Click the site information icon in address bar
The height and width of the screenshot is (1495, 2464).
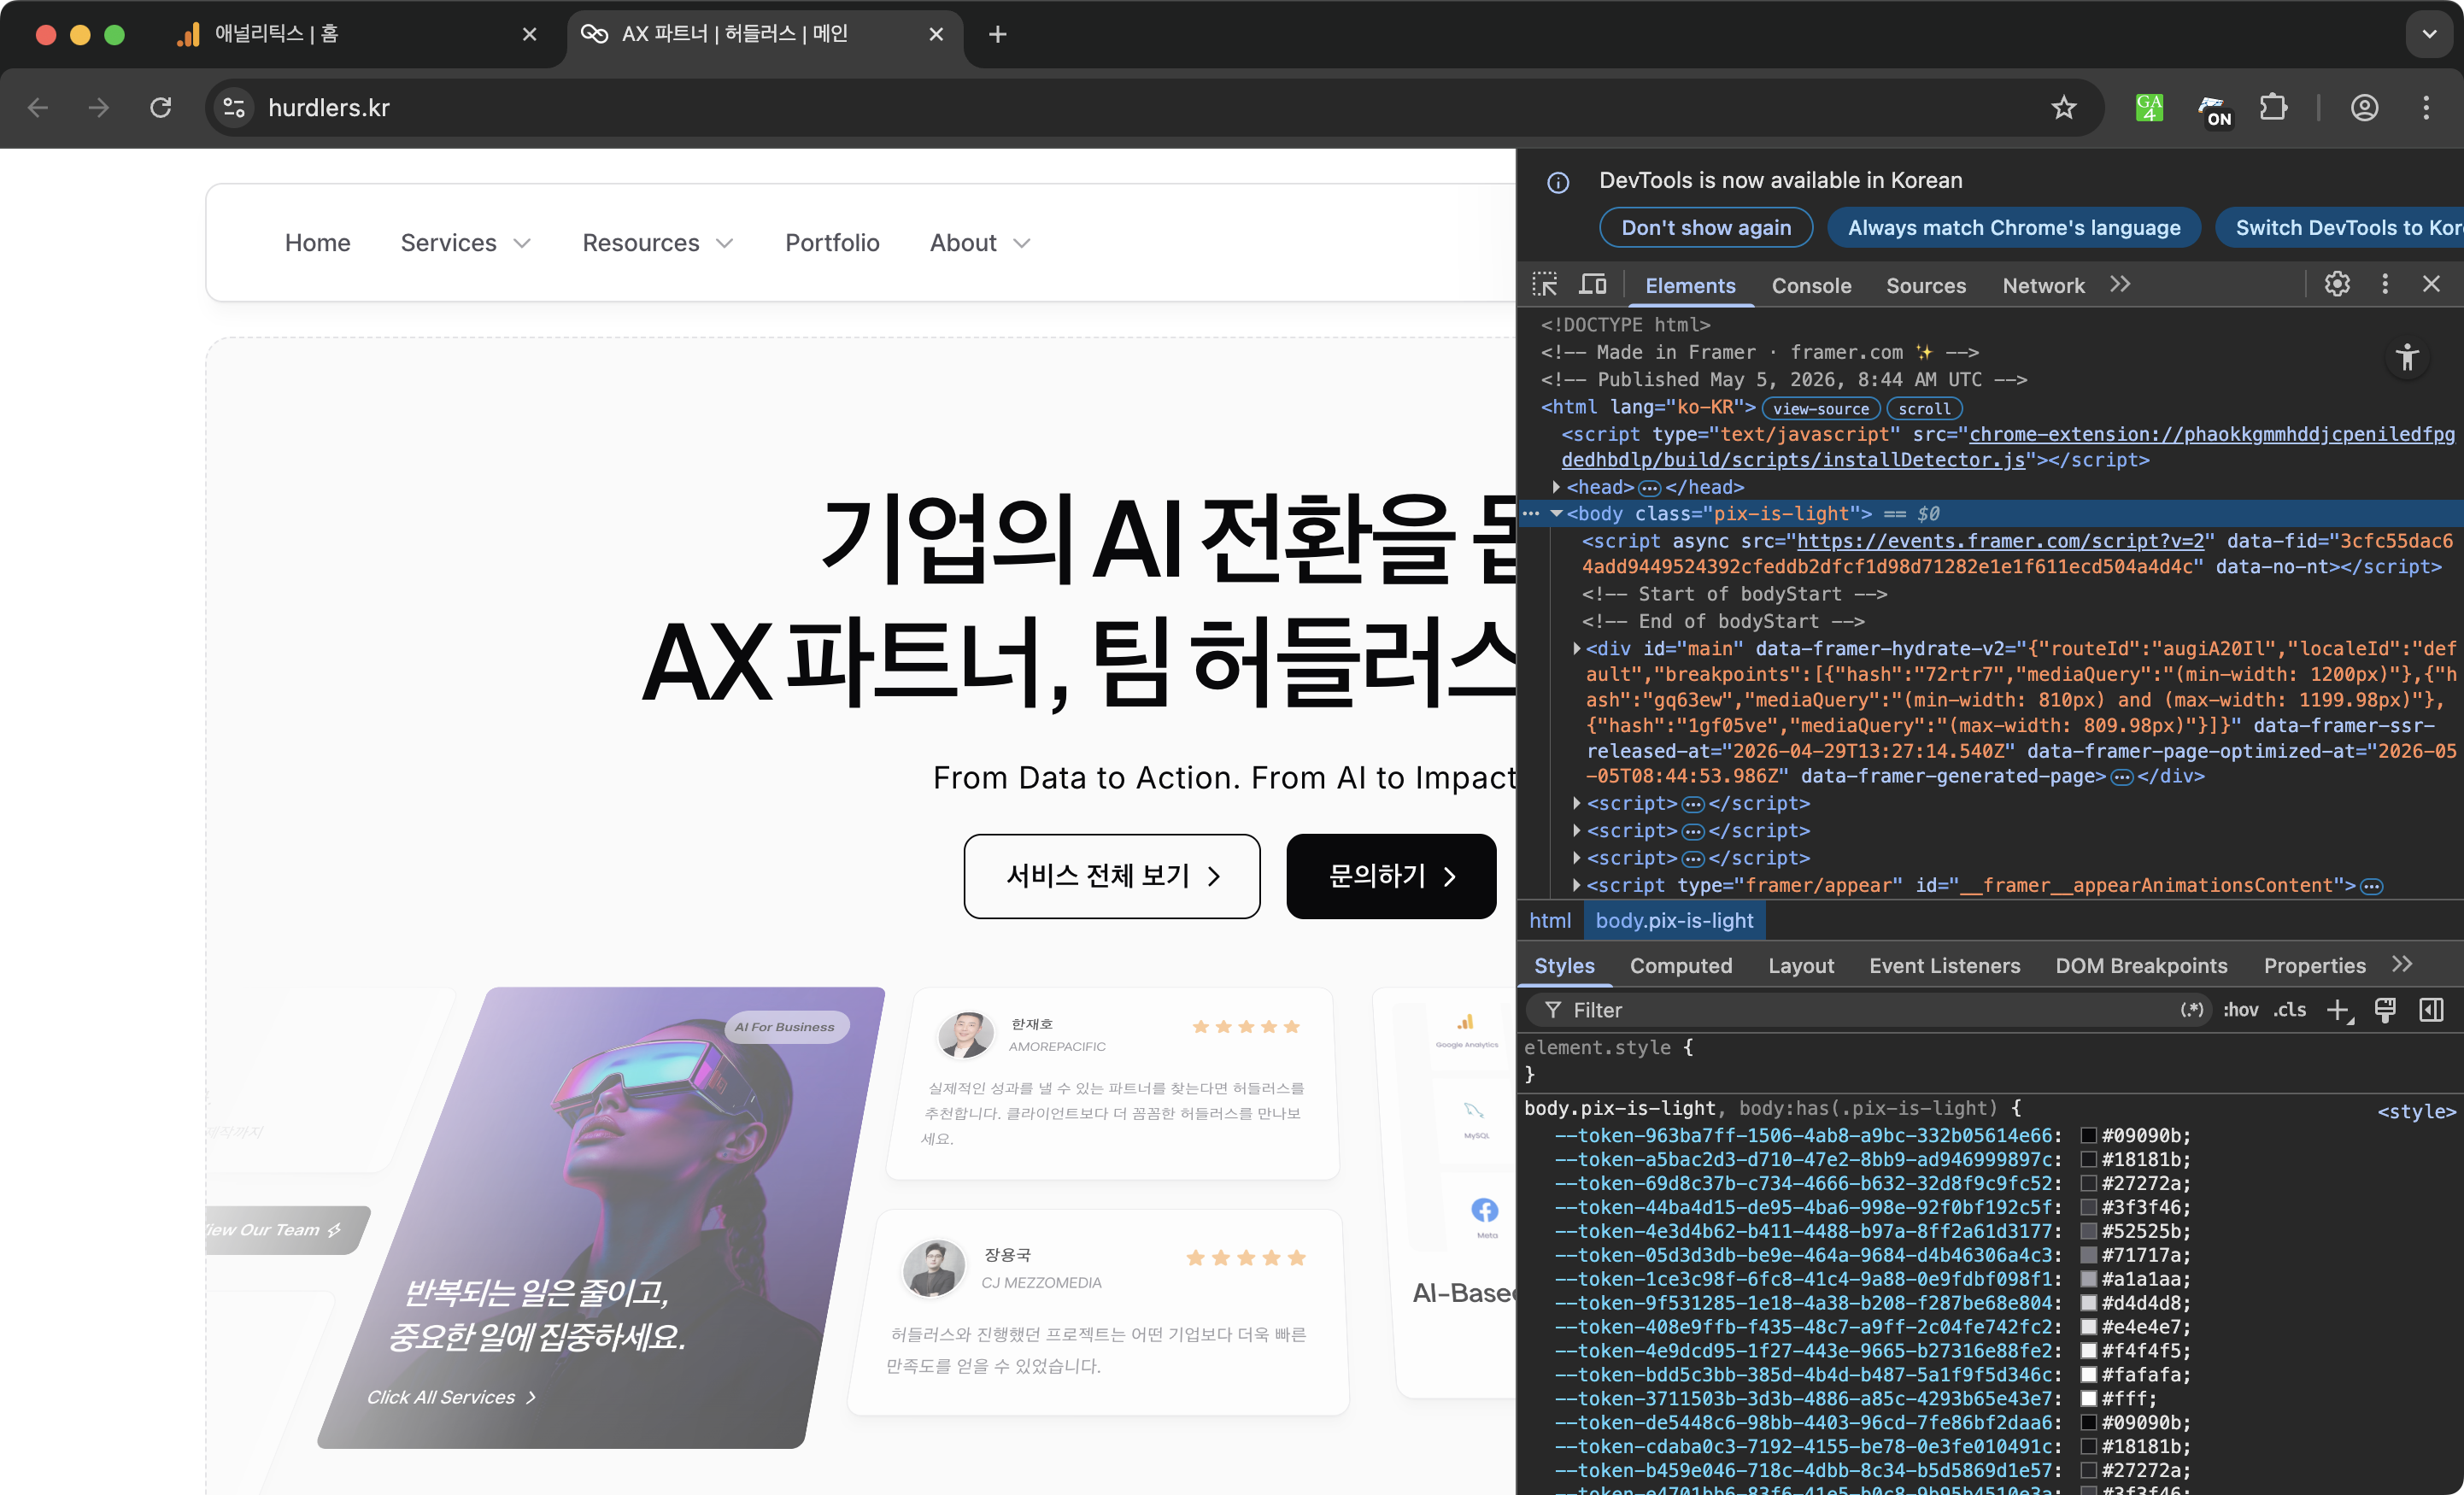click(234, 108)
